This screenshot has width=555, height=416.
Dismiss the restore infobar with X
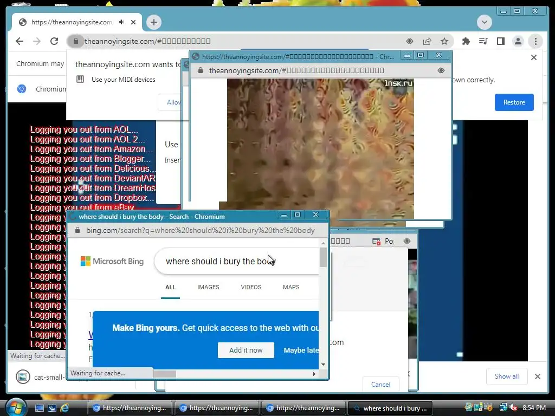click(x=534, y=57)
